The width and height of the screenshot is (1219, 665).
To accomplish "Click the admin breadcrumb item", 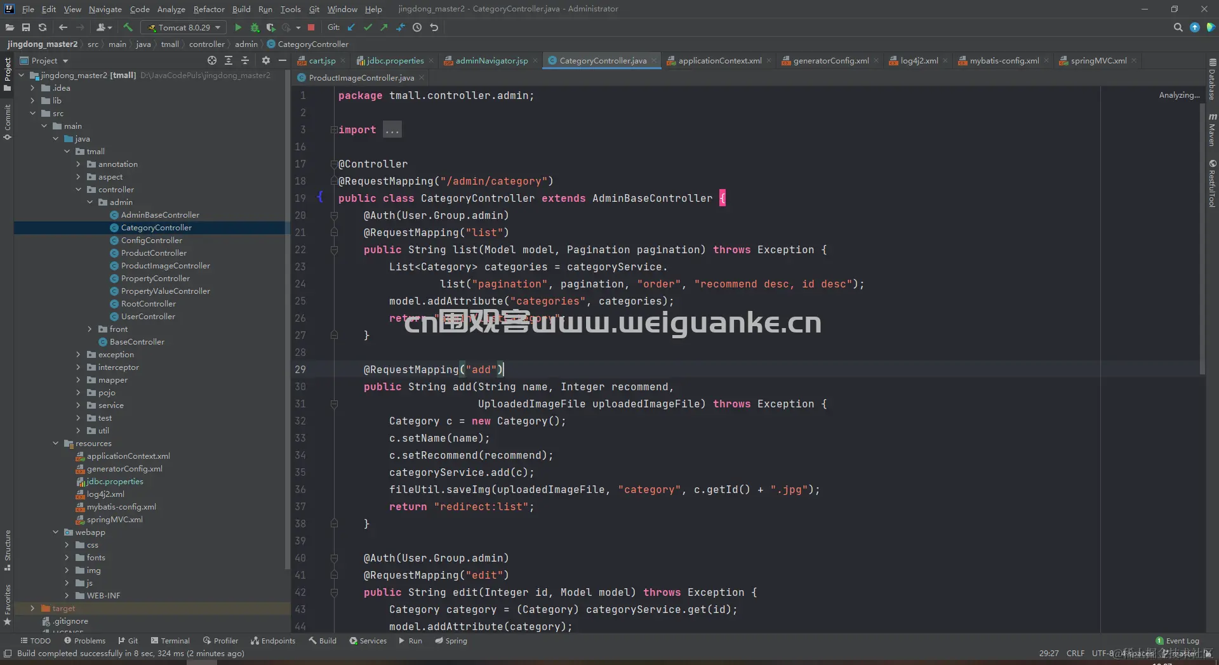I will point(246,44).
